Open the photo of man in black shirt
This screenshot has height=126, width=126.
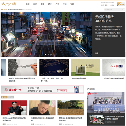point(42,108)
